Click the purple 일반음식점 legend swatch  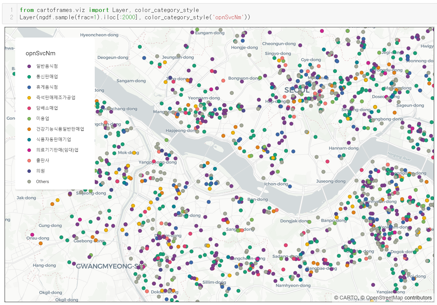[29, 66]
